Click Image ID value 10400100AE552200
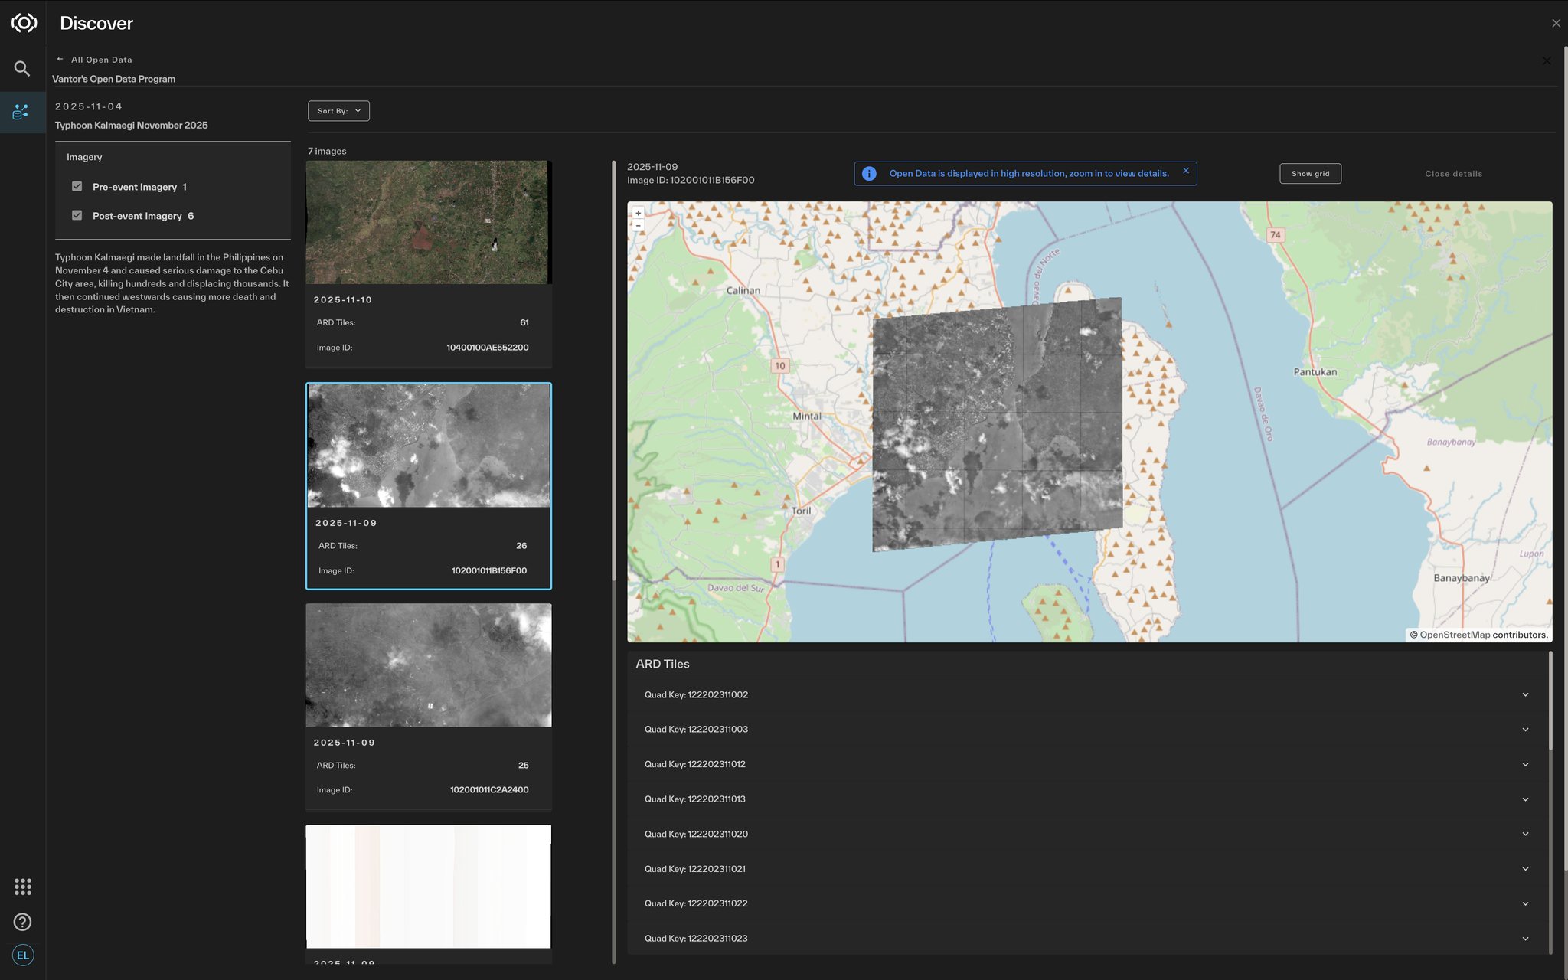 coord(487,348)
